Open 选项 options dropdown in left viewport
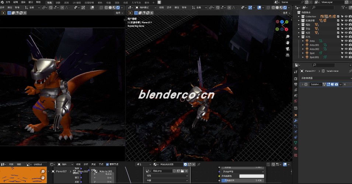Viewport: 352px width, 184px height. coord(119,13)
